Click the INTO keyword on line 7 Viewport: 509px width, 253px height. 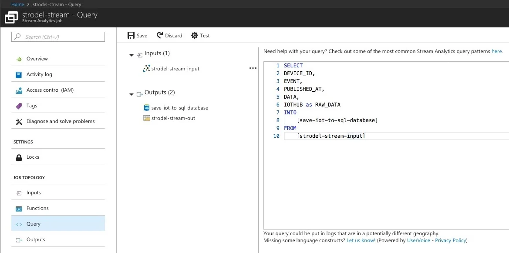290,113
